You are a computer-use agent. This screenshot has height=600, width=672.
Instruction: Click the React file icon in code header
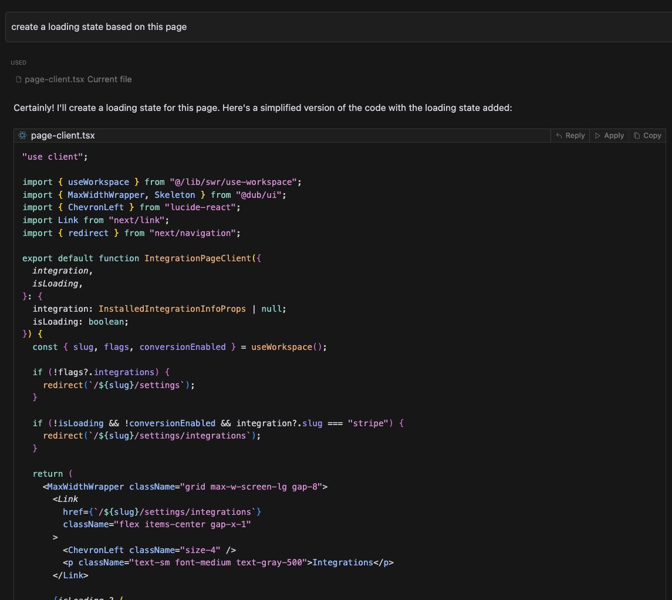point(23,136)
